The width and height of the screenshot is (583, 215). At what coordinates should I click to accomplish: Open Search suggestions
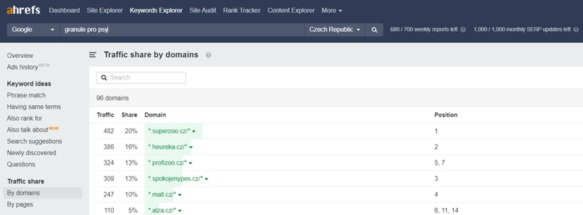tap(34, 141)
